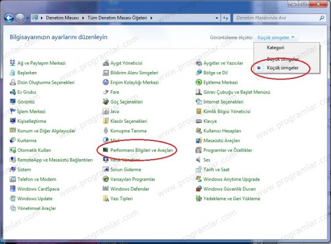Open the Varsayılan Programlar link
This screenshot has height=244, width=331.
132,179
